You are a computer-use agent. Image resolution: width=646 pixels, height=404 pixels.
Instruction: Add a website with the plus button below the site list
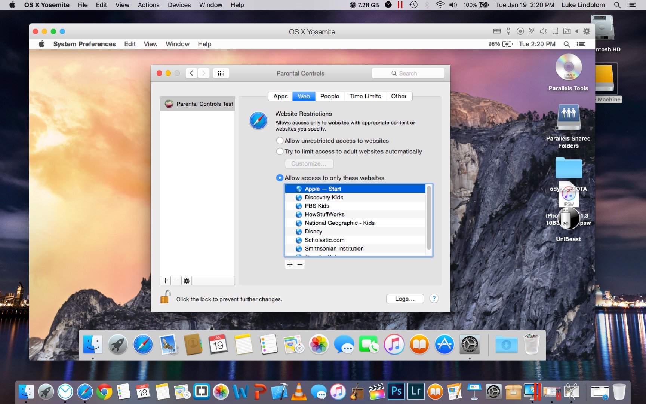coord(290,265)
